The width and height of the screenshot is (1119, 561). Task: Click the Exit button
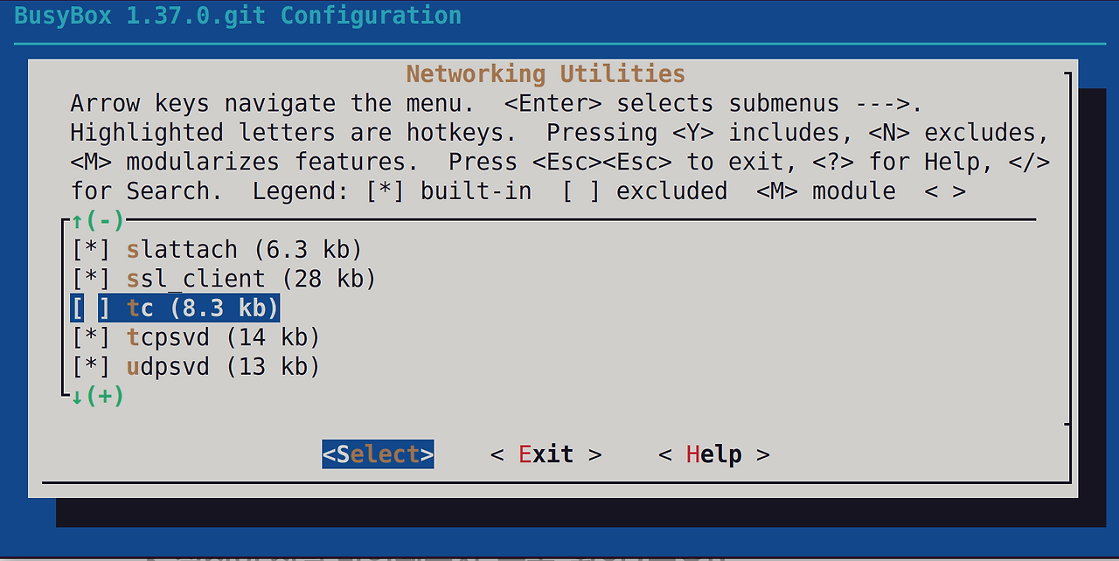click(x=546, y=454)
